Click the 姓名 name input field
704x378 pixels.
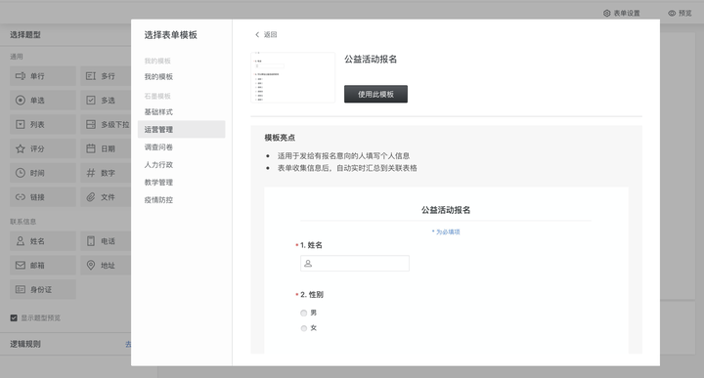click(355, 263)
